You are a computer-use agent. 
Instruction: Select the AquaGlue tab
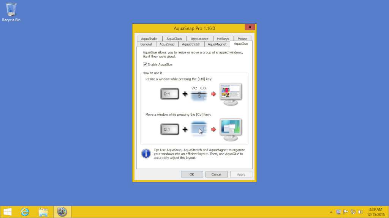[241, 44]
